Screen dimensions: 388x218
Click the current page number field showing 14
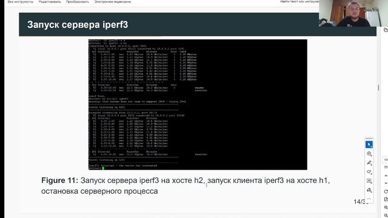click(x=386, y=160)
